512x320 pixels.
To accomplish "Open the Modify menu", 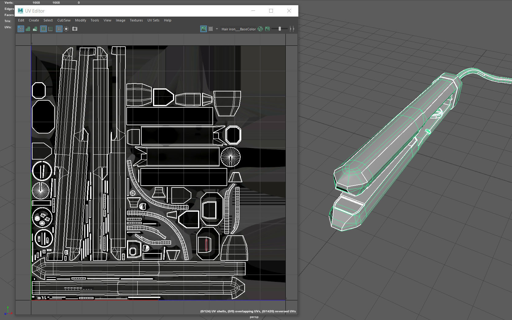I will (x=81, y=20).
